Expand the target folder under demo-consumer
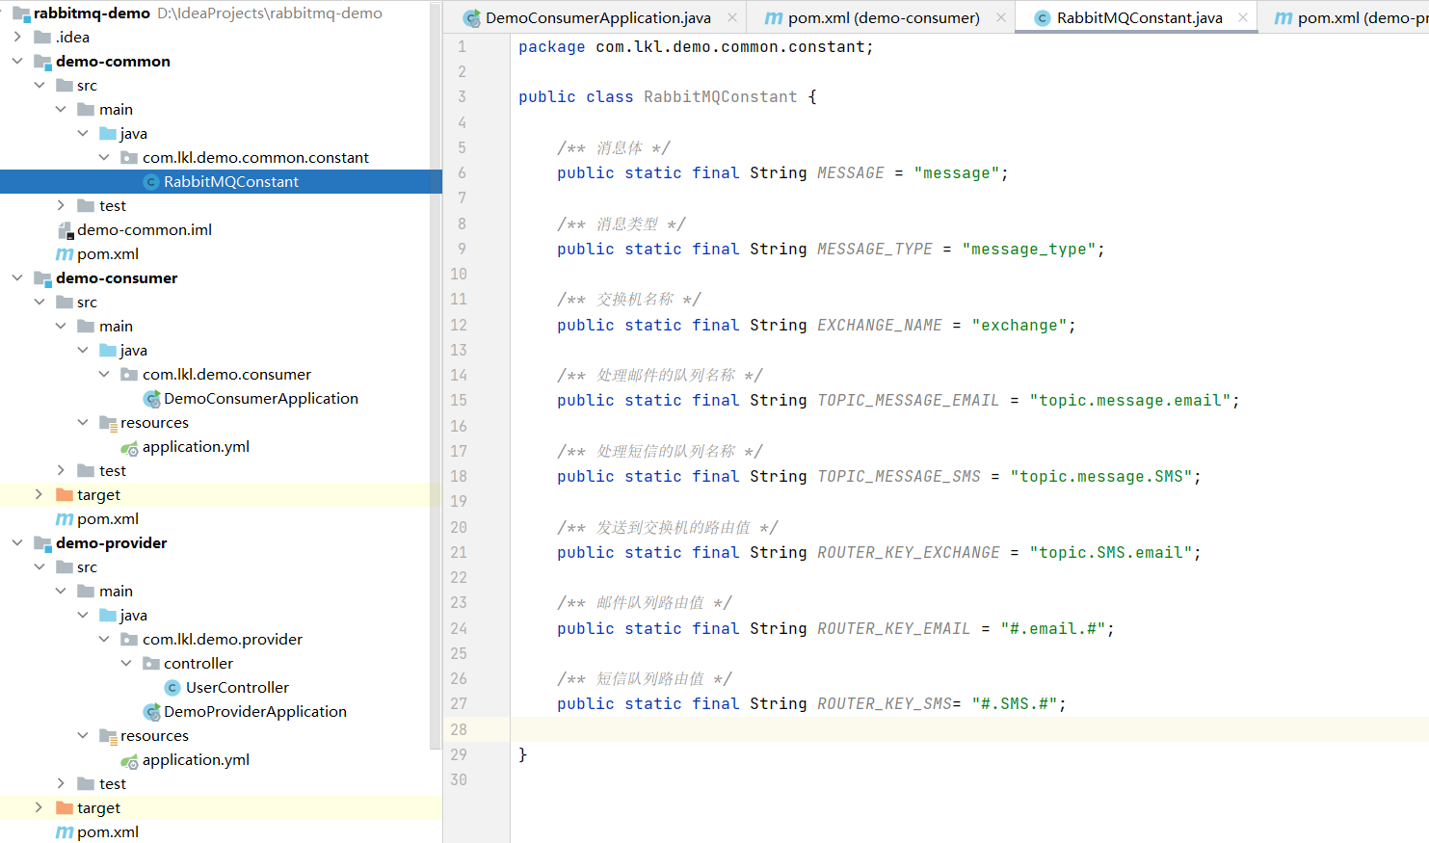 pos(39,495)
